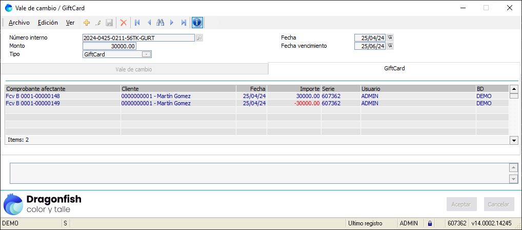This screenshot has width=522, height=230.
Task: Go to the last record icon
Action: (x=184, y=23)
